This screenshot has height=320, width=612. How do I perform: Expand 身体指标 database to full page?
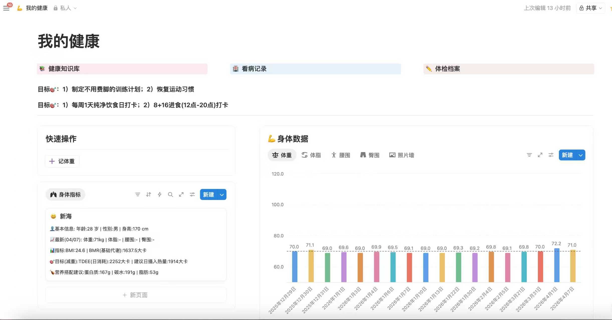(181, 194)
